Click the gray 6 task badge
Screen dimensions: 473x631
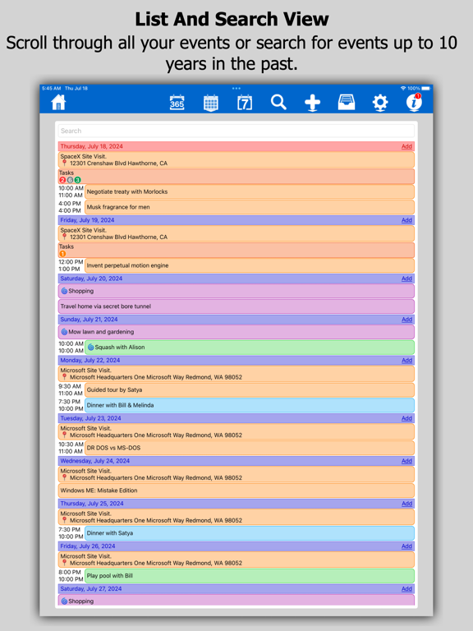tap(70, 180)
